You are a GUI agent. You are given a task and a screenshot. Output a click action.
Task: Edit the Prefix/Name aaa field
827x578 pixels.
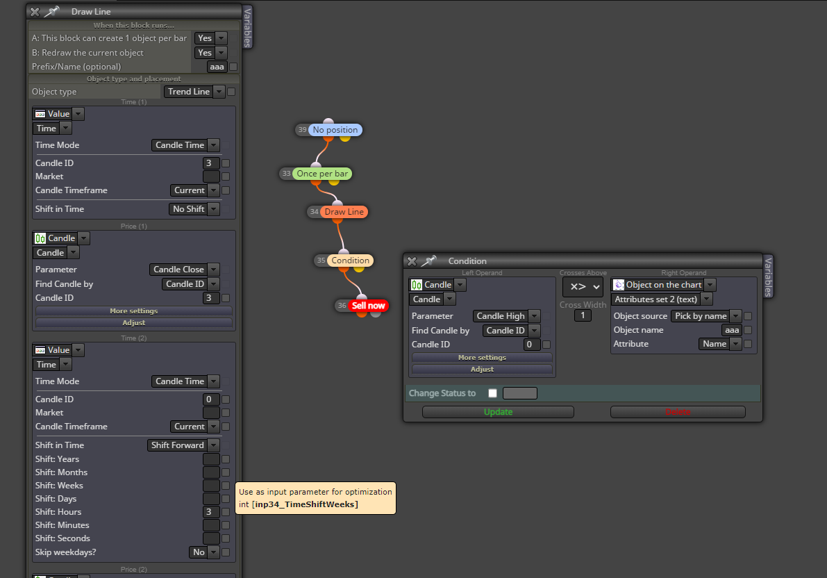[217, 67]
